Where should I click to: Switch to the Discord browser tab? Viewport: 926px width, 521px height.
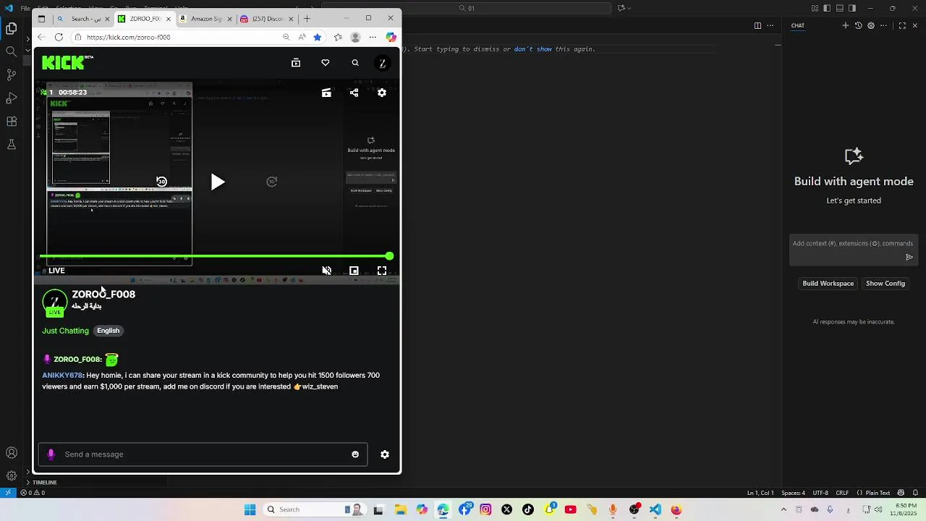[x=267, y=19]
